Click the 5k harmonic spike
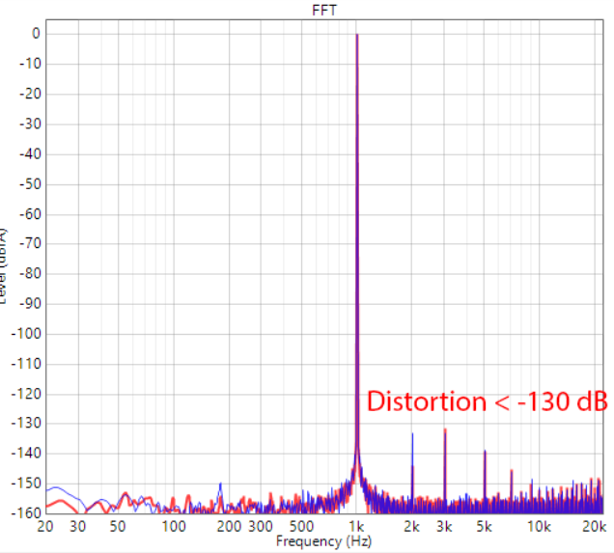The height and width of the screenshot is (553, 614). 485,481
